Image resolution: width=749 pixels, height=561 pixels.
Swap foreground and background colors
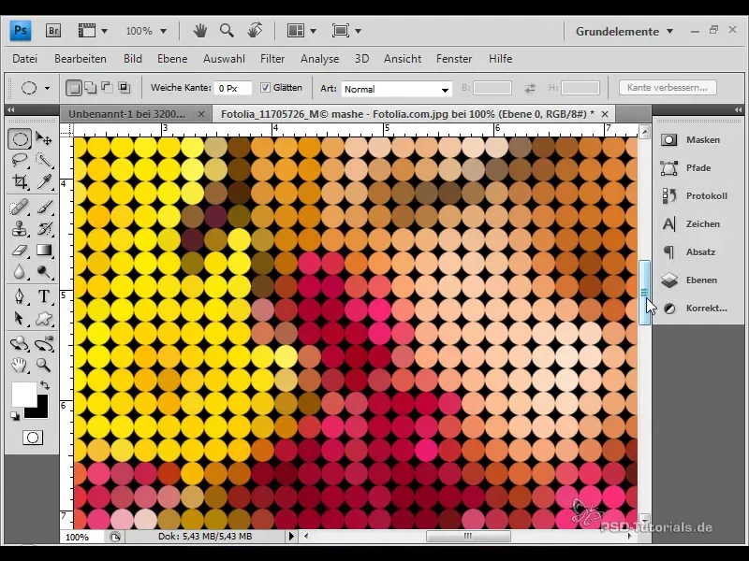tap(45, 384)
